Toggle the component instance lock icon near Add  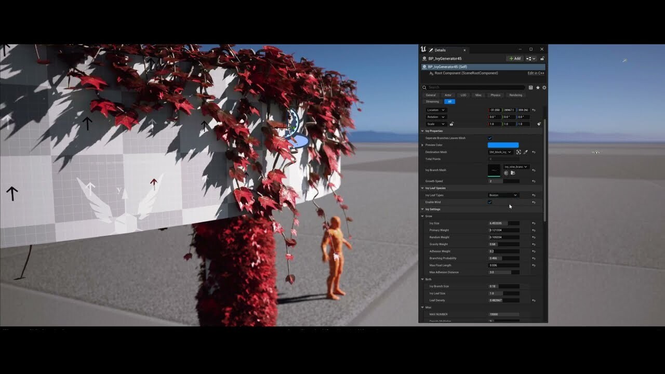[541, 59]
